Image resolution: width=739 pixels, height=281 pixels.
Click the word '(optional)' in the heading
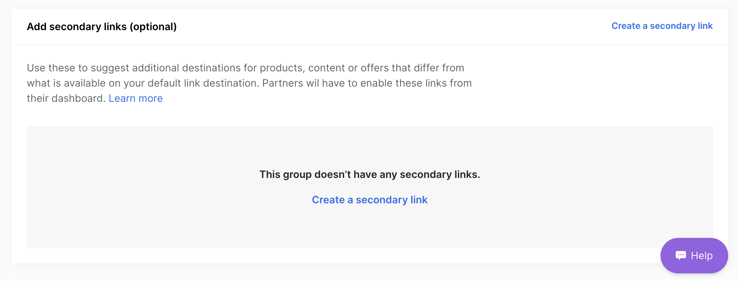tap(153, 27)
